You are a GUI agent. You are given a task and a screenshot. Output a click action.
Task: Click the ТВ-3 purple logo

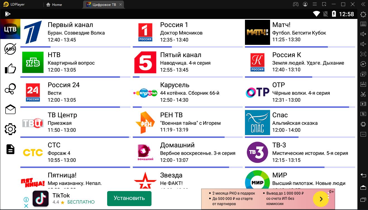257,153
